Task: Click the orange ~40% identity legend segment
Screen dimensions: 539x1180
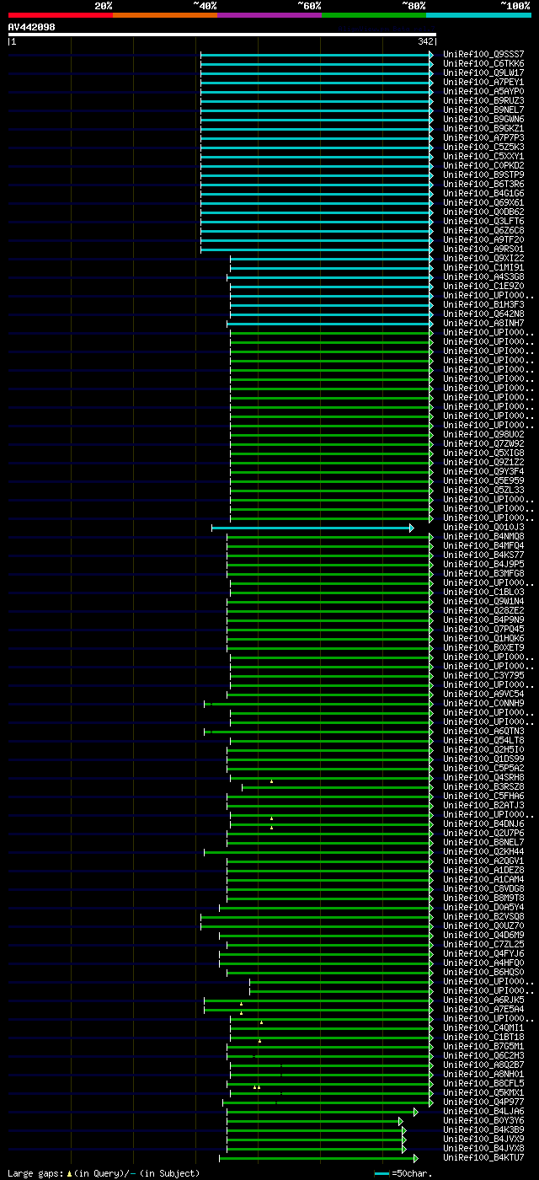Action: tap(165, 15)
